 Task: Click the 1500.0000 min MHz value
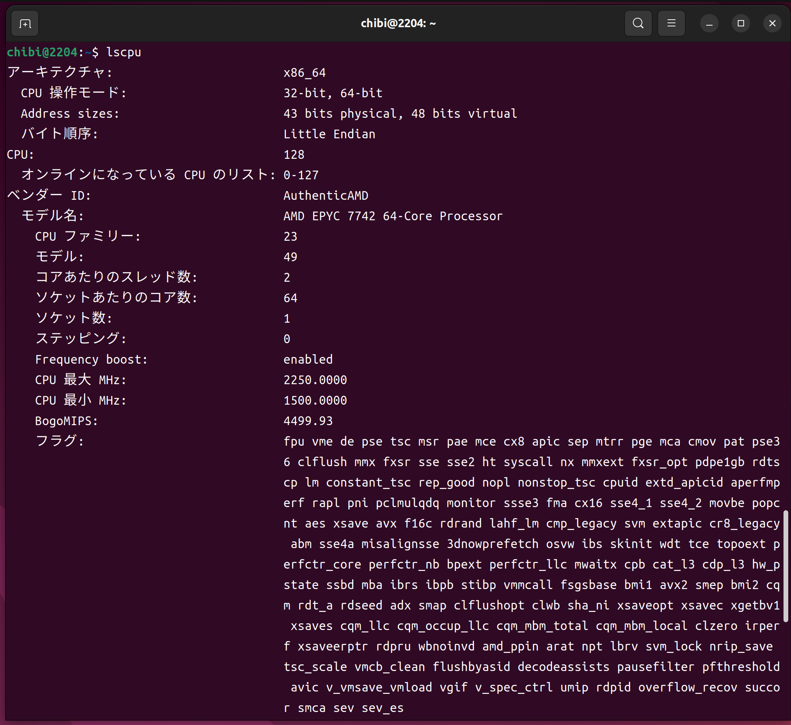tap(315, 401)
